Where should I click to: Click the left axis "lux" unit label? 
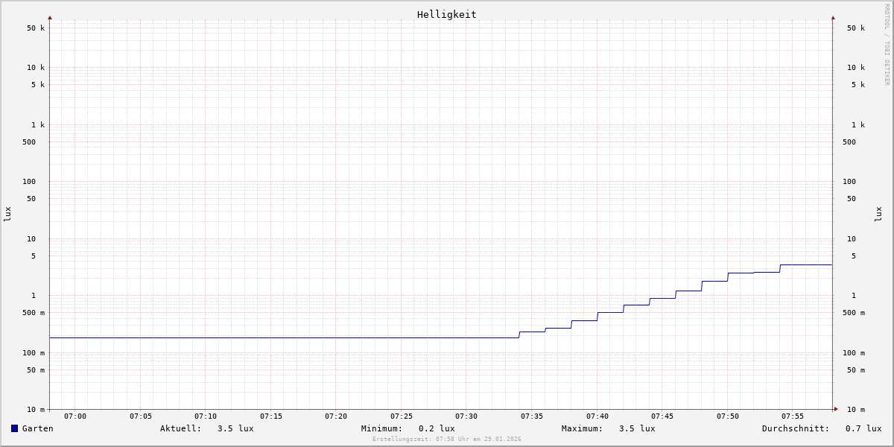pyautogui.click(x=7, y=214)
